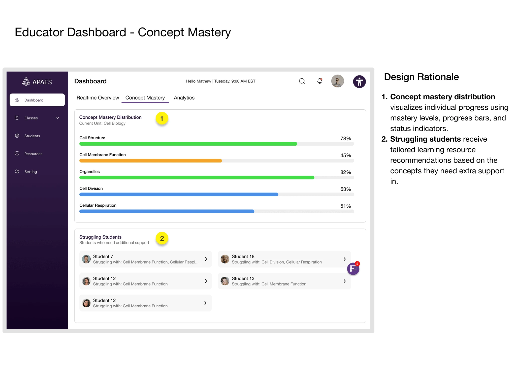The image size is (516, 387).
Task: Expand the Classes dropdown chevron
Action: tap(57, 118)
